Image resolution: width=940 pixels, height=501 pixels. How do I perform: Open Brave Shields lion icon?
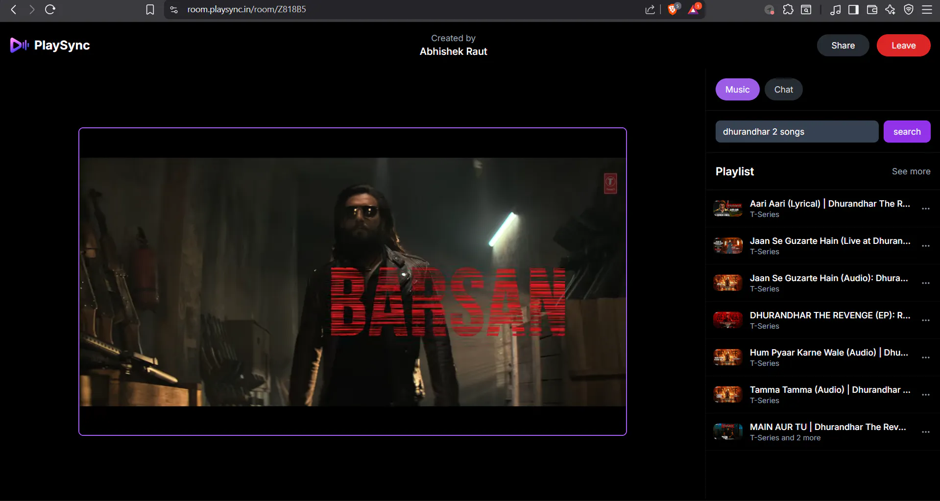(x=674, y=9)
